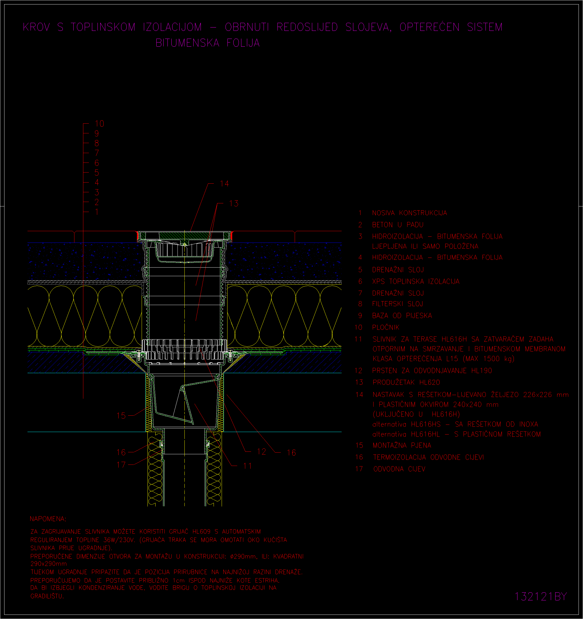Select layer number 10 atop the vertical scale
This screenshot has width=583, height=619.
tap(99, 124)
